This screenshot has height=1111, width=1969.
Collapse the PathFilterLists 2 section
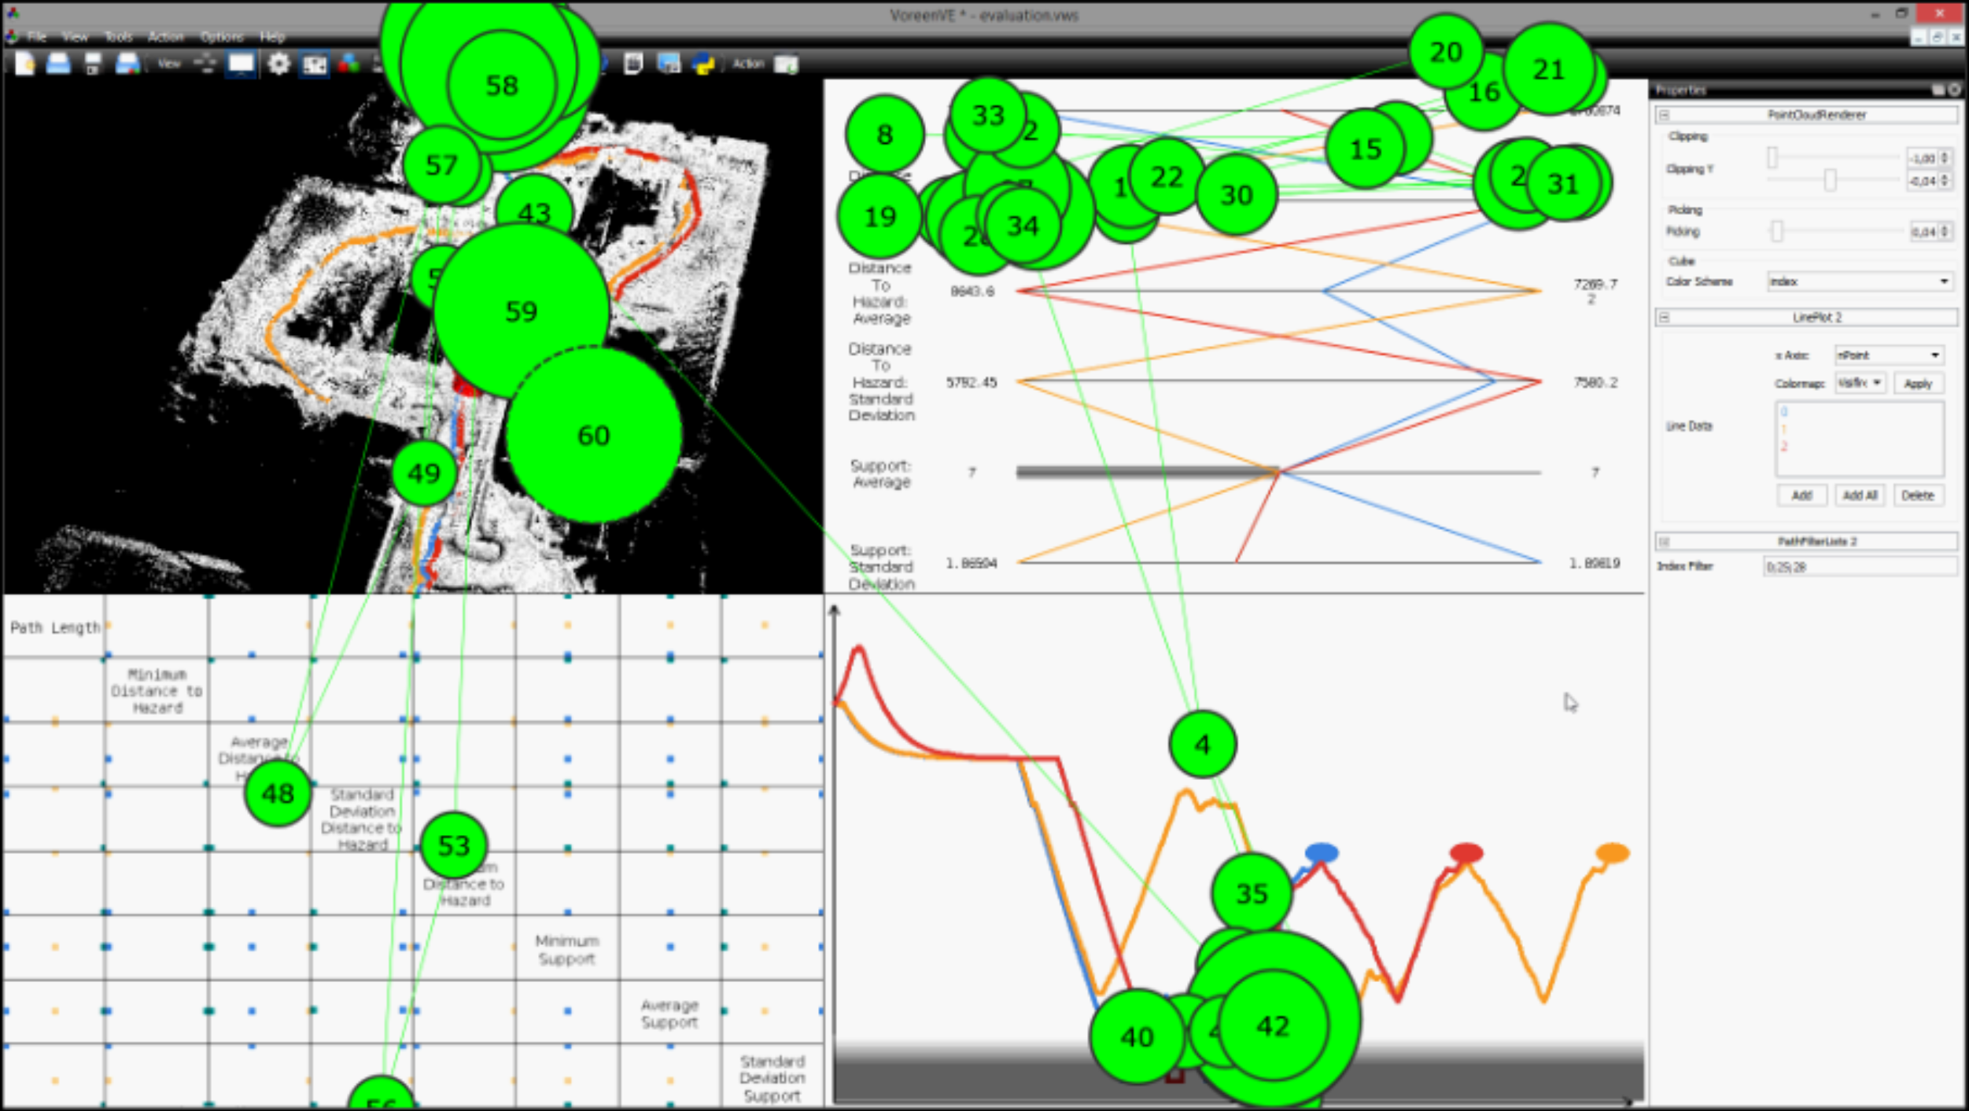1665,542
